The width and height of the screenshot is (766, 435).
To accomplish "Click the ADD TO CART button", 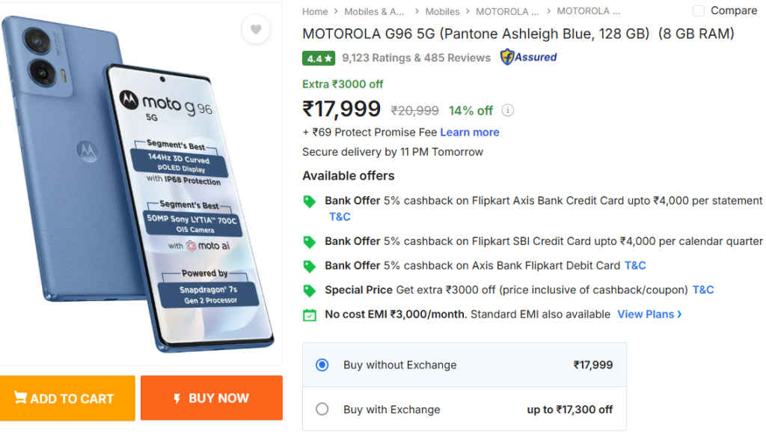I will point(67,398).
